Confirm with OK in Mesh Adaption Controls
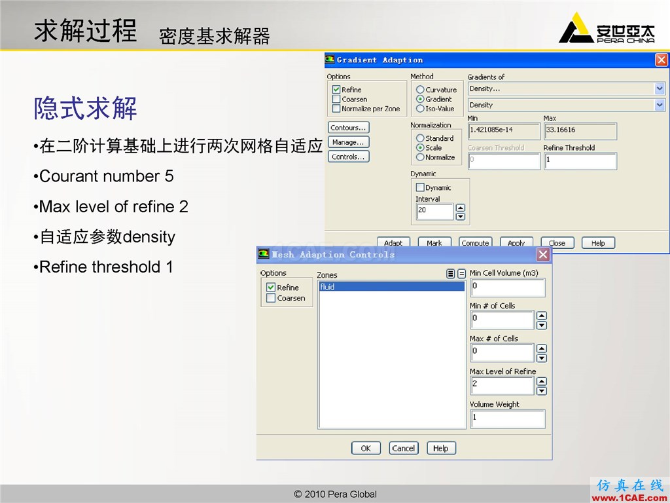Screen dimensions: 670x503 (x=366, y=448)
